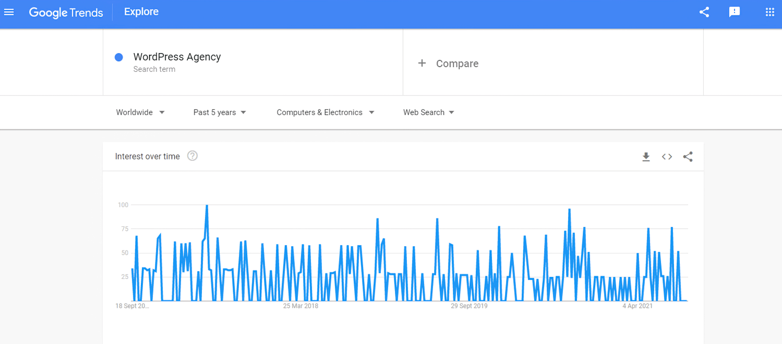Open the Google apps grid

point(770,12)
